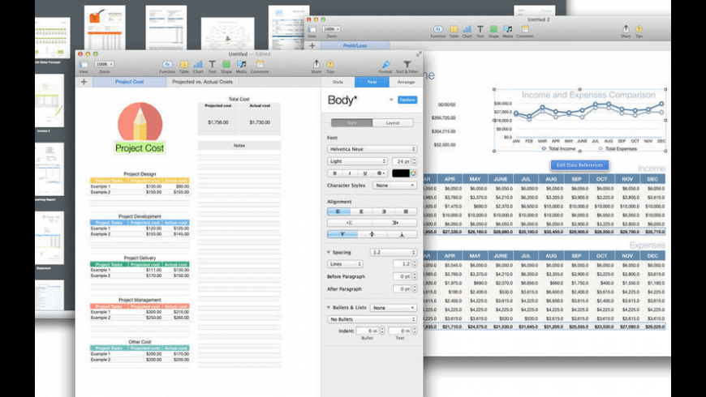706x397 pixels.
Task: Click the Update style button
Action: pos(407,100)
